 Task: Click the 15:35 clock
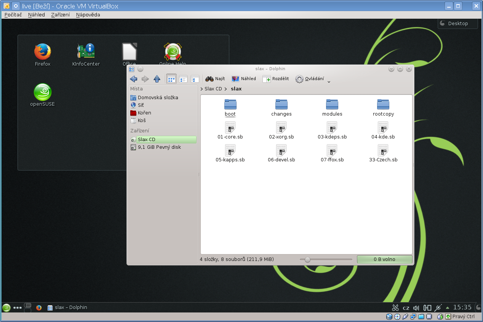point(462,308)
